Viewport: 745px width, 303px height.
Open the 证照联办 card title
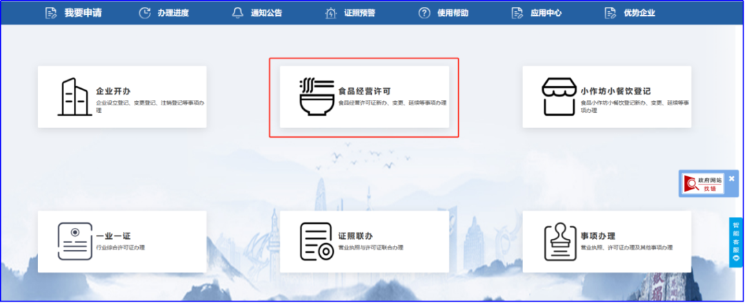click(x=355, y=236)
